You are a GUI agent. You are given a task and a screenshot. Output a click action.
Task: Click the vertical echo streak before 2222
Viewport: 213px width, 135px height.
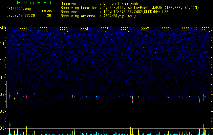pos(36,97)
